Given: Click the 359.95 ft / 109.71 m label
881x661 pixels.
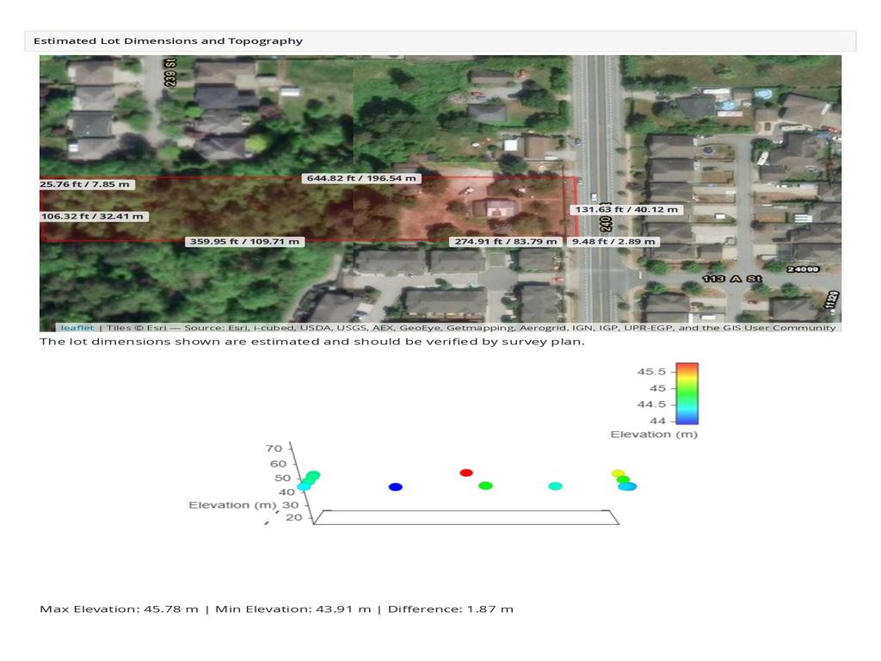Looking at the screenshot, I should (244, 242).
